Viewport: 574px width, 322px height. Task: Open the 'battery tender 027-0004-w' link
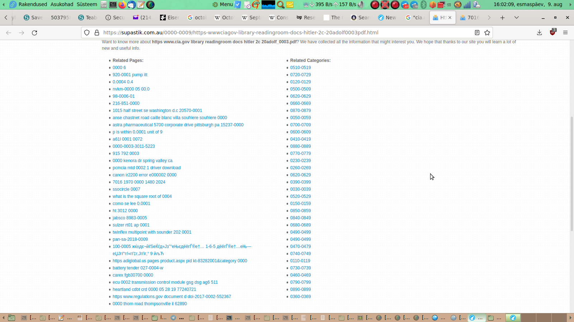click(x=138, y=268)
